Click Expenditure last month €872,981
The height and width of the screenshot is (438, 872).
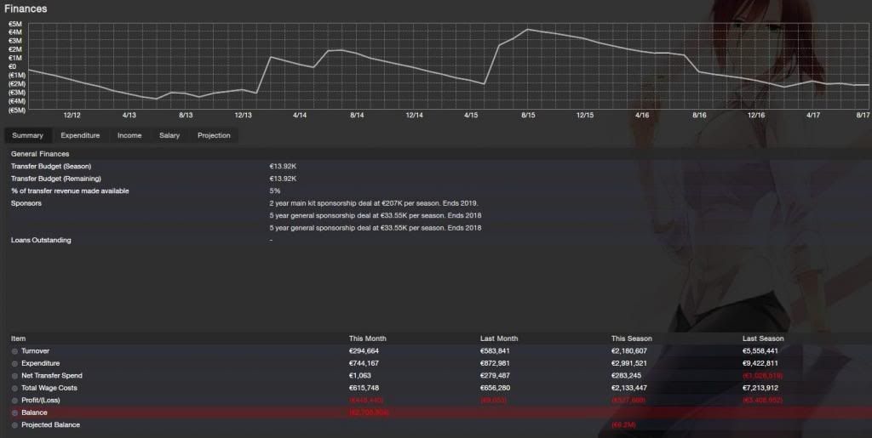[x=495, y=363]
